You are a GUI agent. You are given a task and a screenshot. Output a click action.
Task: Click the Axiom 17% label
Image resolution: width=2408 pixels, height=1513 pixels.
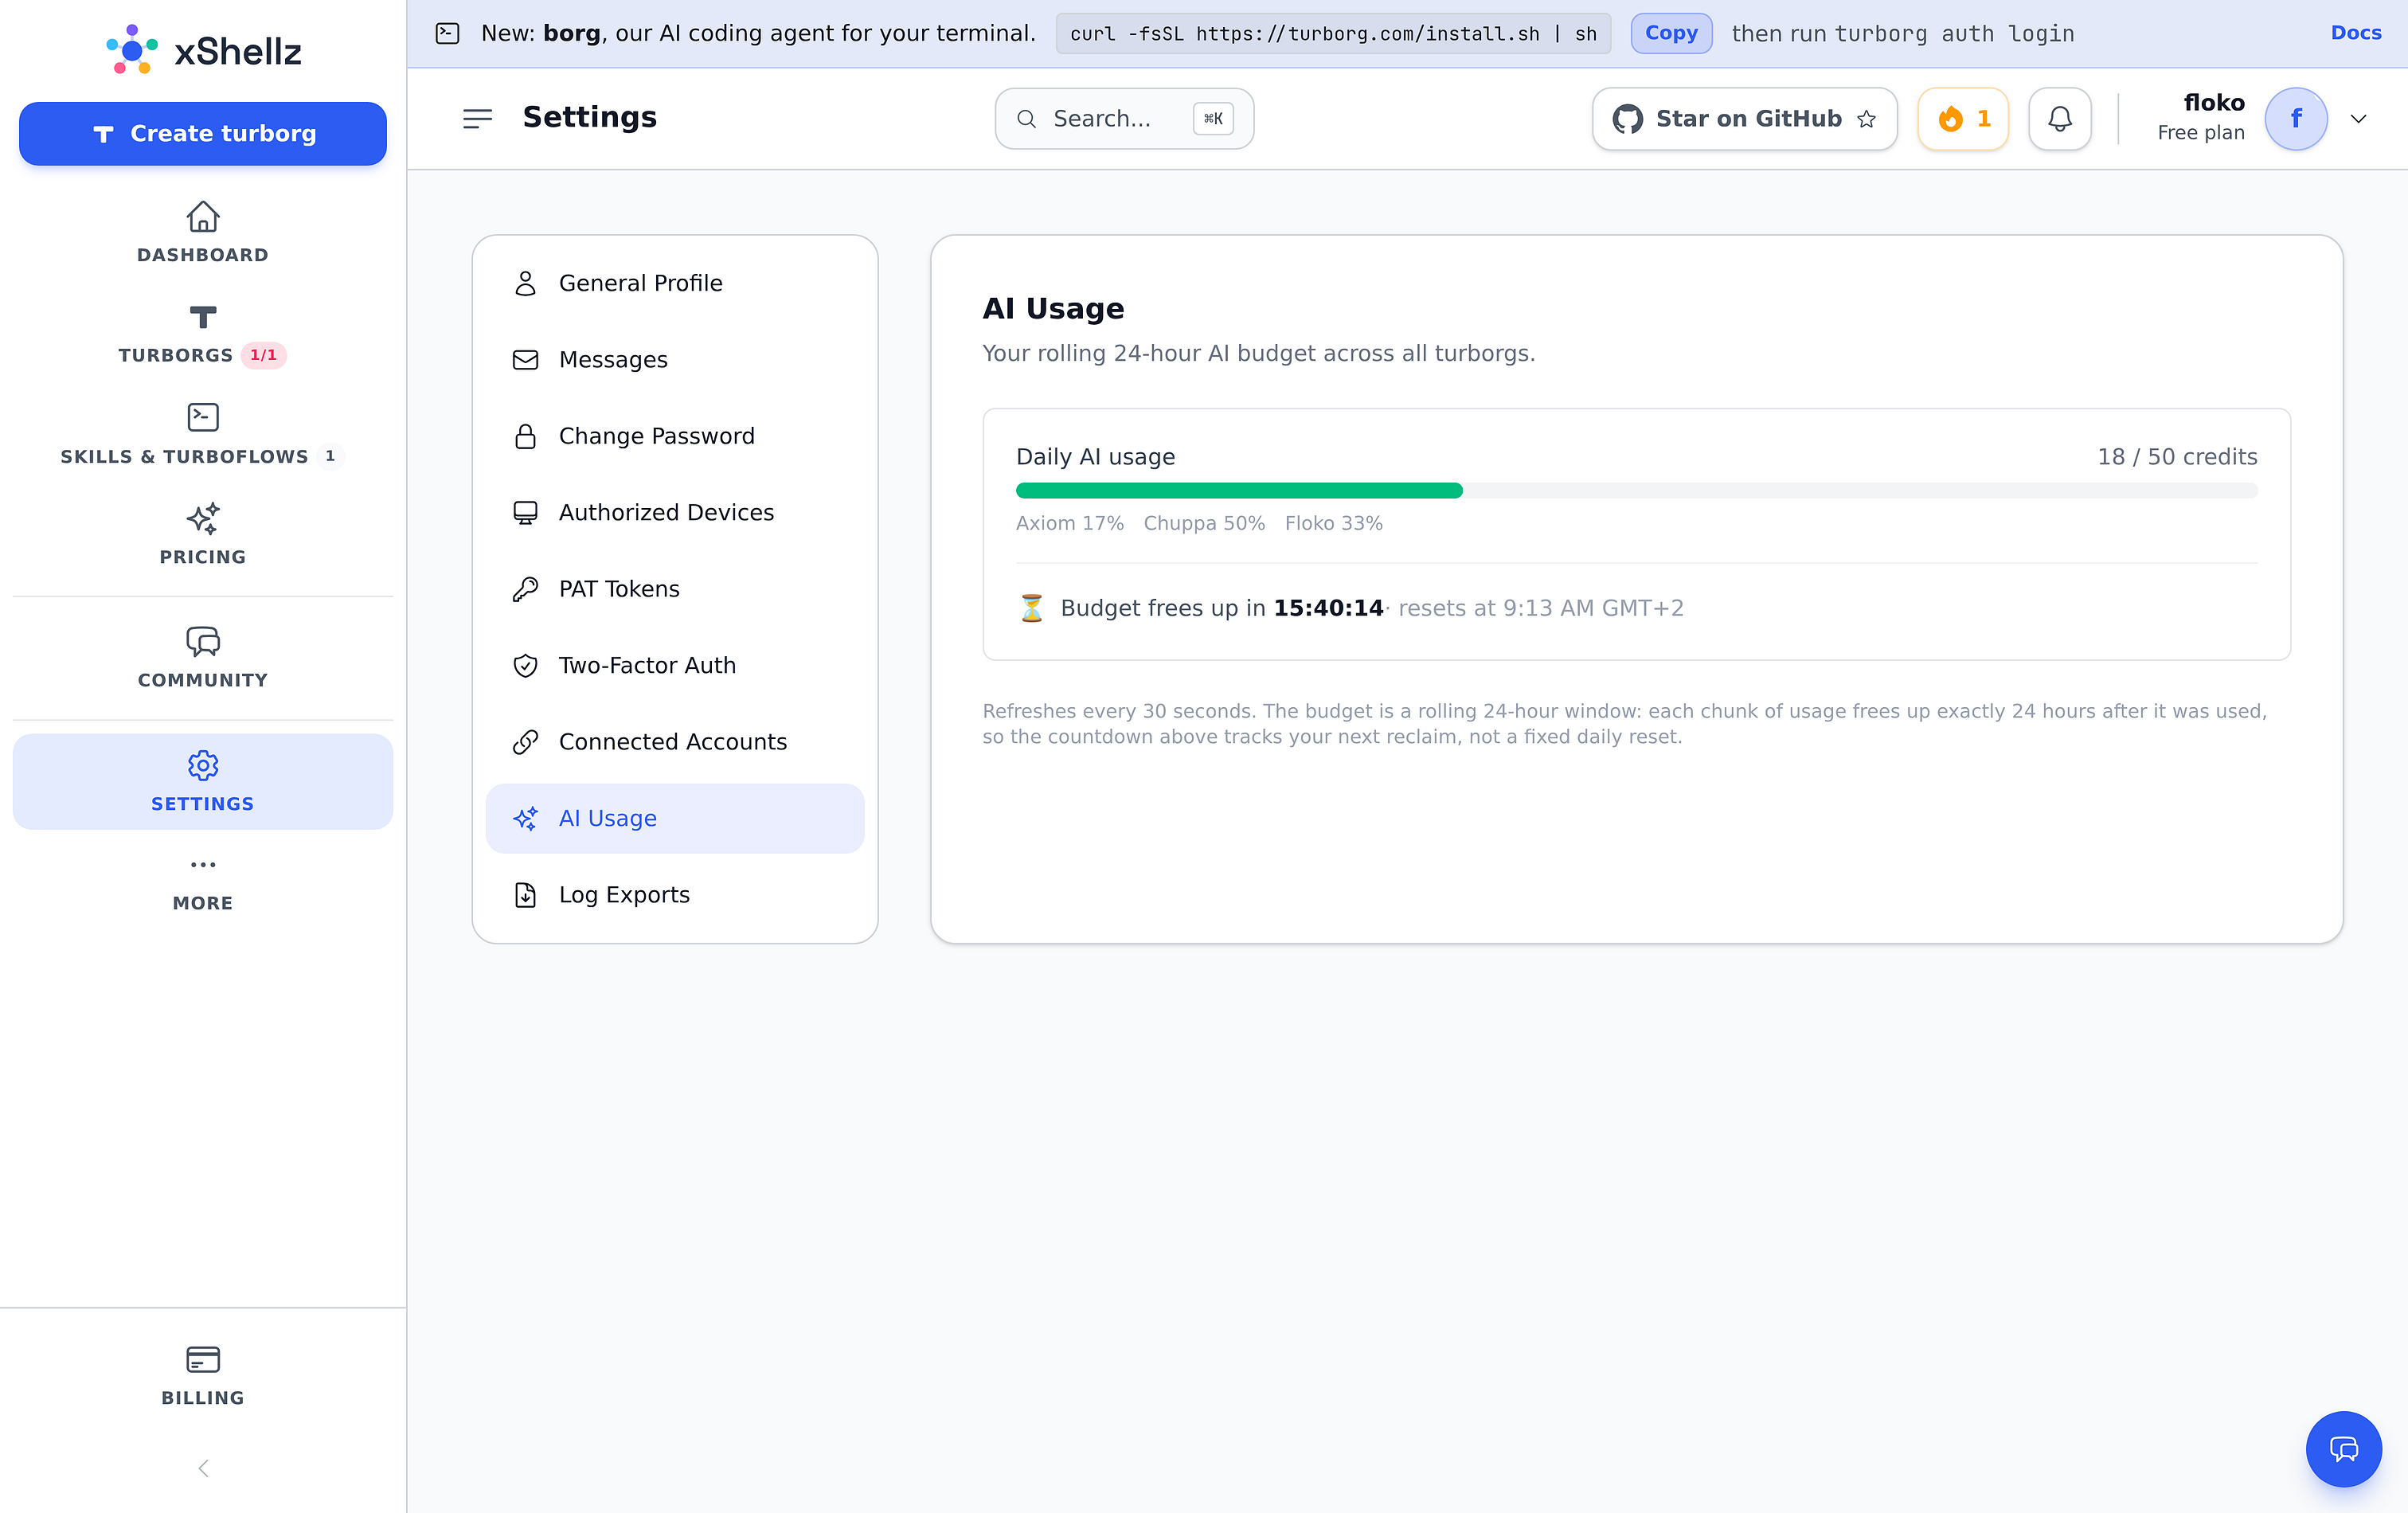pos(1069,523)
